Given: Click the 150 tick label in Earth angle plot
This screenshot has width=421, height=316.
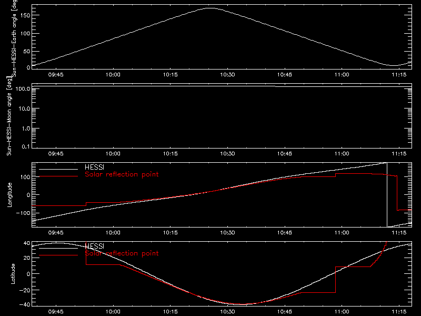Looking at the screenshot, I should (x=25, y=15).
